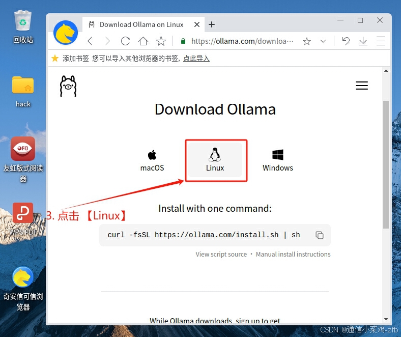Click the page scrollbar up arrow
401x337 pixels.
[x=386, y=71]
